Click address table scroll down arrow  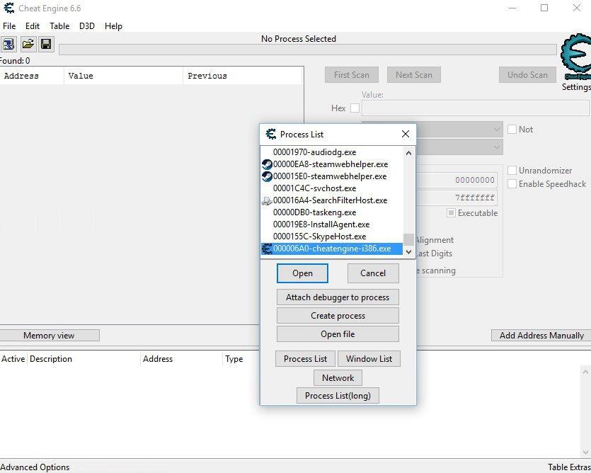(585, 452)
